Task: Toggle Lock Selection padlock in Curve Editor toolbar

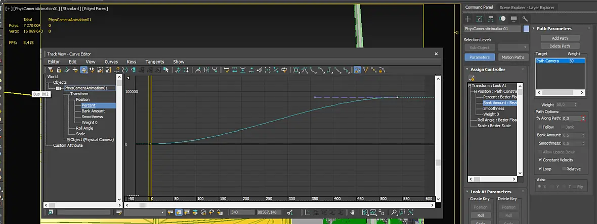Action: click(x=59, y=70)
